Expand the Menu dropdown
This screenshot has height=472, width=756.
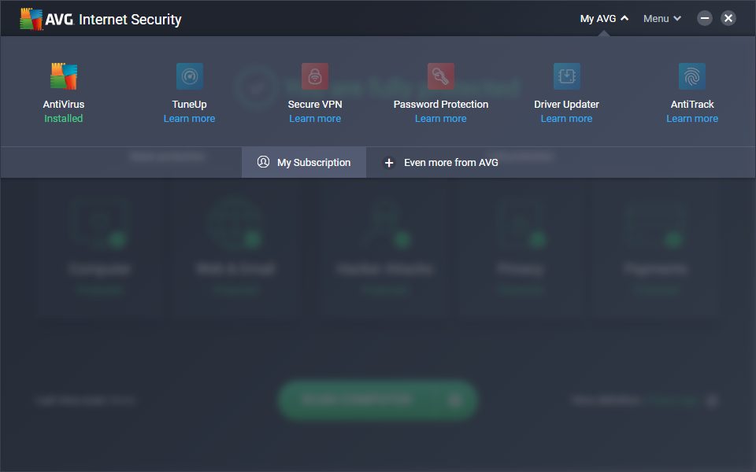pyautogui.click(x=661, y=19)
